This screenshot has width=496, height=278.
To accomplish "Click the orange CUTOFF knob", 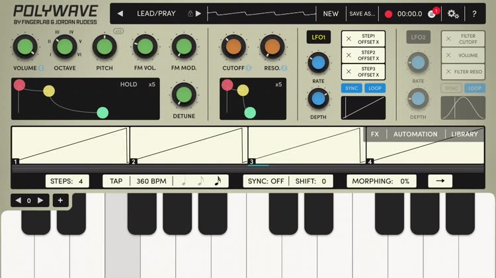I will pyautogui.click(x=233, y=47).
